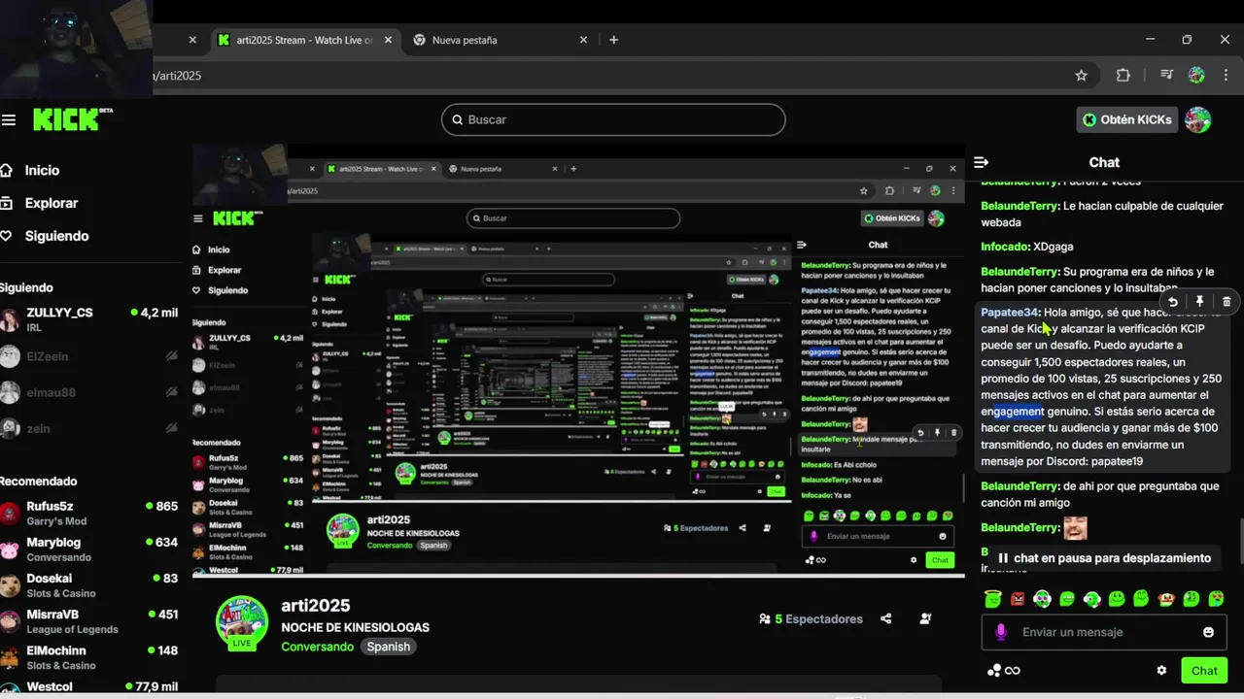Open the recommended MisrraVB channel
Screen dimensions: 1244x699
click(x=89, y=621)
